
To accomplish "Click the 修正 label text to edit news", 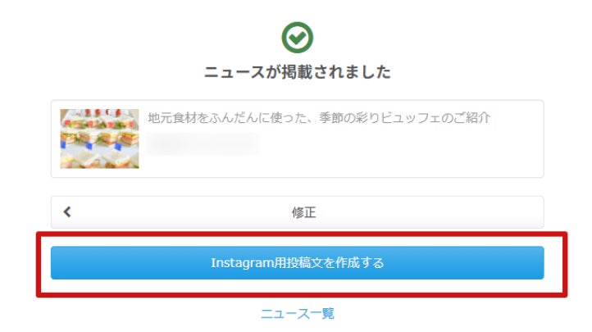I will [x=303, y=212].
